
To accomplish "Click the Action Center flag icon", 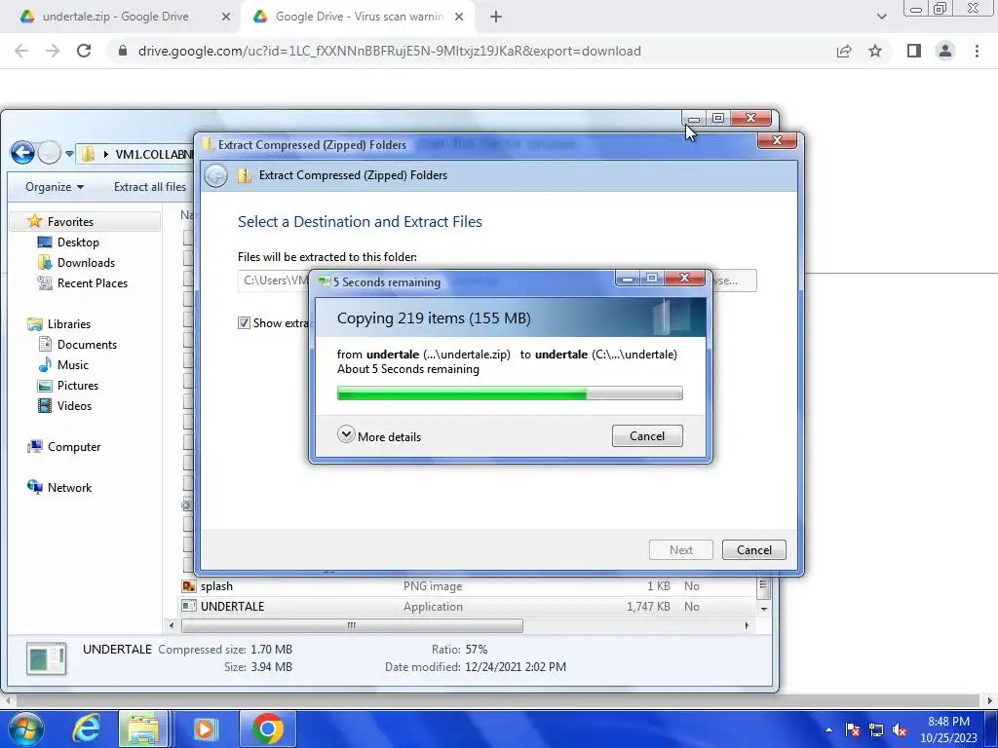I will coord(853,729).
